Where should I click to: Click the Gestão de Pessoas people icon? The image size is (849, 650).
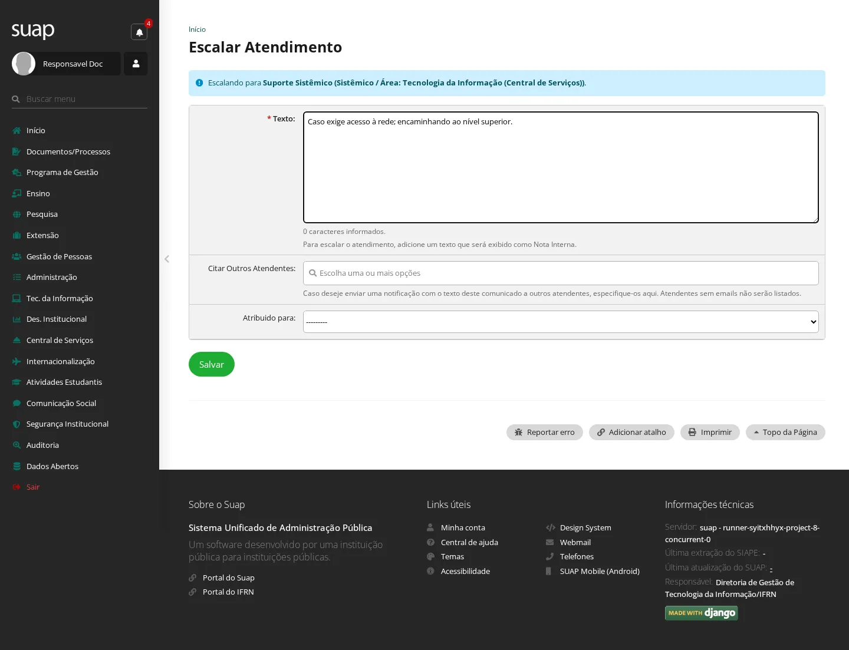pos(17,256)
